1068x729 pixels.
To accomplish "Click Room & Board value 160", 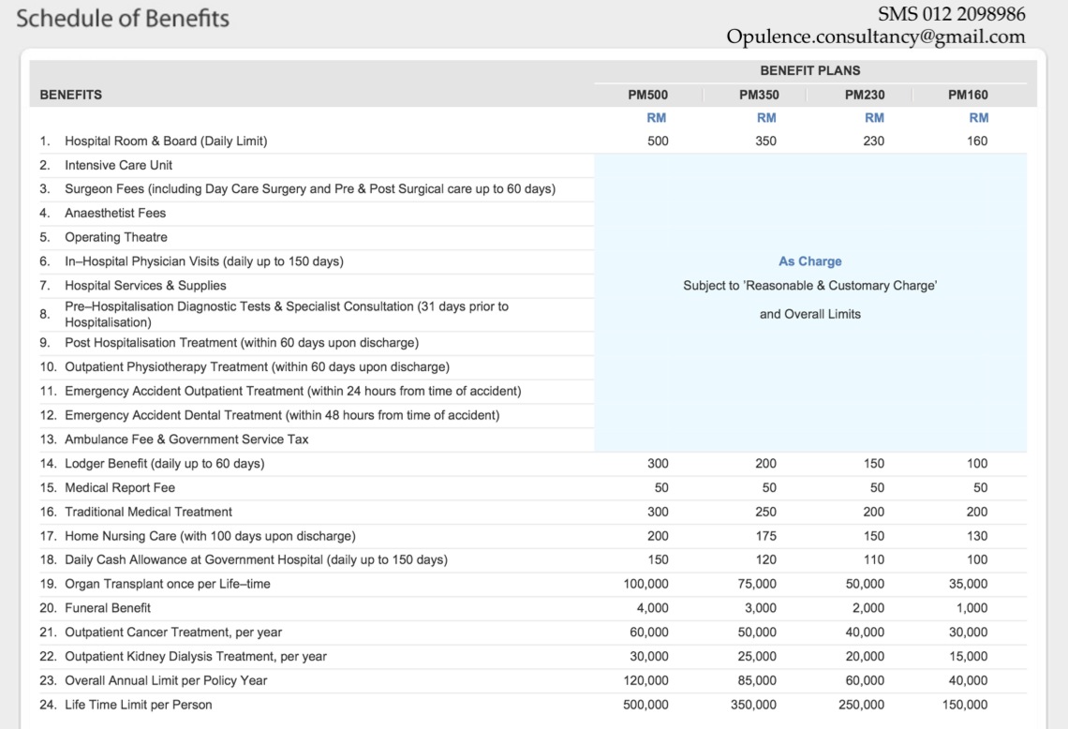I will pos(977,141).
